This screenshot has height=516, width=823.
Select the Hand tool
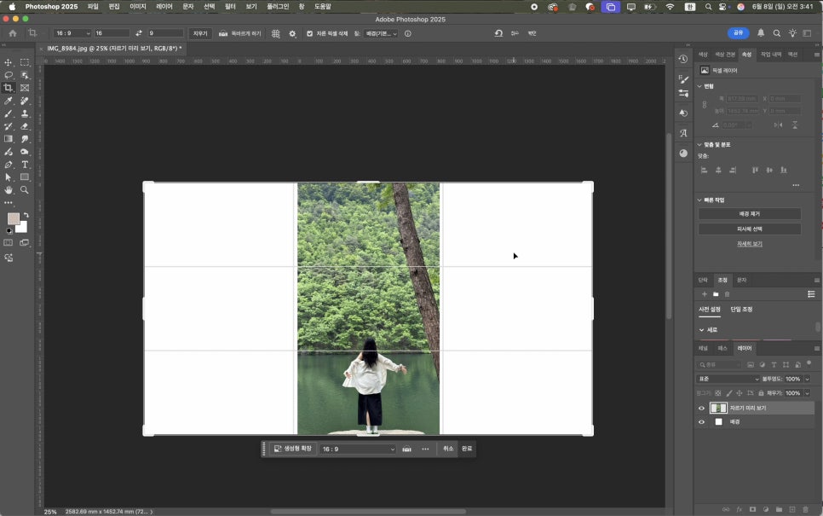(9, 189)
